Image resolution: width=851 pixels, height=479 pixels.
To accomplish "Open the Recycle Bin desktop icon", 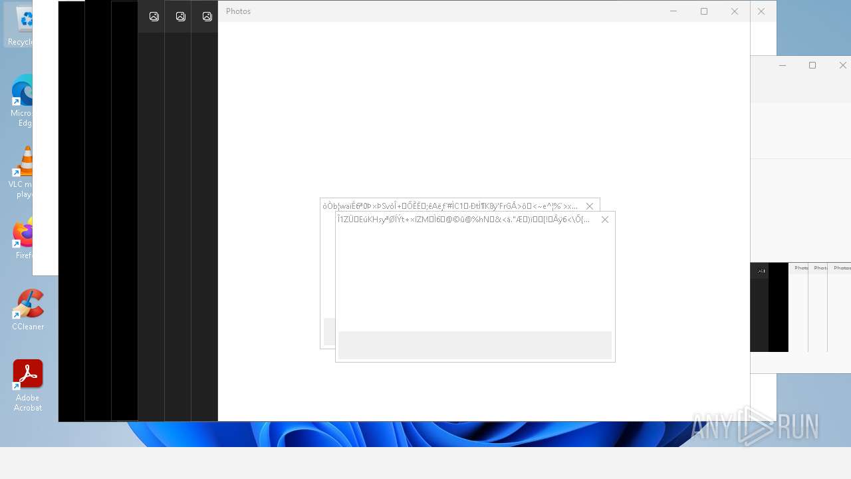I will (19, 25).
